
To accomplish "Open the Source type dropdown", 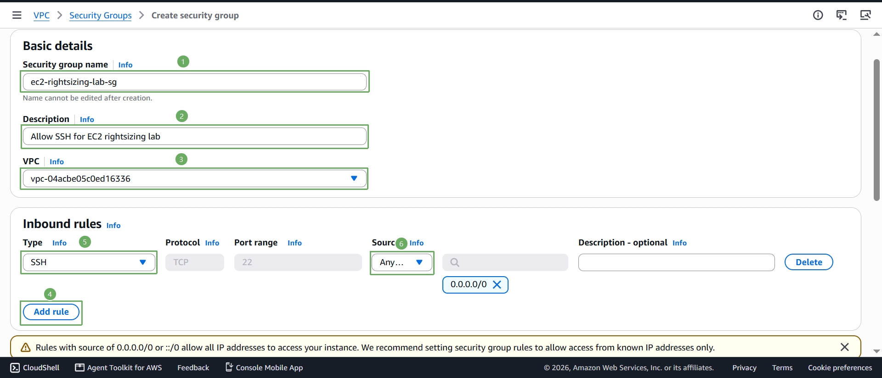I will 402,262.
